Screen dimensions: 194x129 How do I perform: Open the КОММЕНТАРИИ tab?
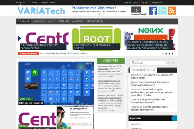point(143,70)
